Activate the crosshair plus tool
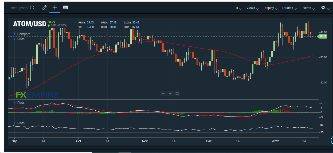 [55, 8]
